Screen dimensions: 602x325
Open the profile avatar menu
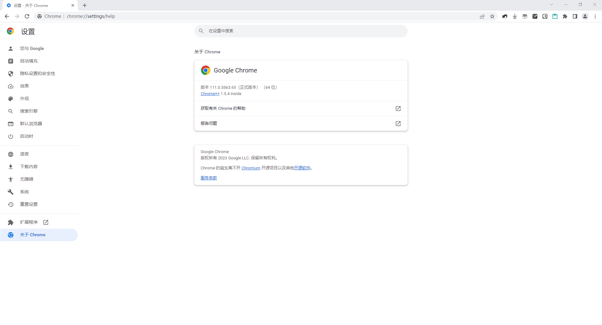click(x=585, y=16)
